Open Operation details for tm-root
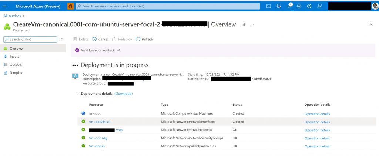Screen dimensions: 379x156 coord(317,114)
